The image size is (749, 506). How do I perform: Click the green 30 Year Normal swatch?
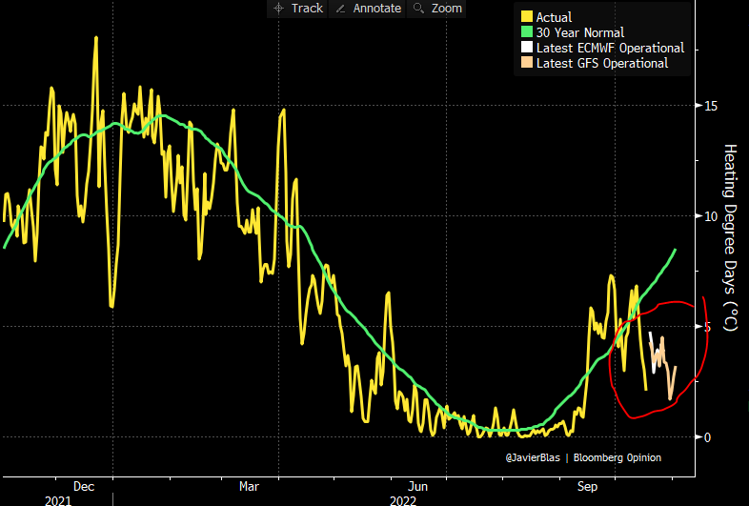point(527,32)
